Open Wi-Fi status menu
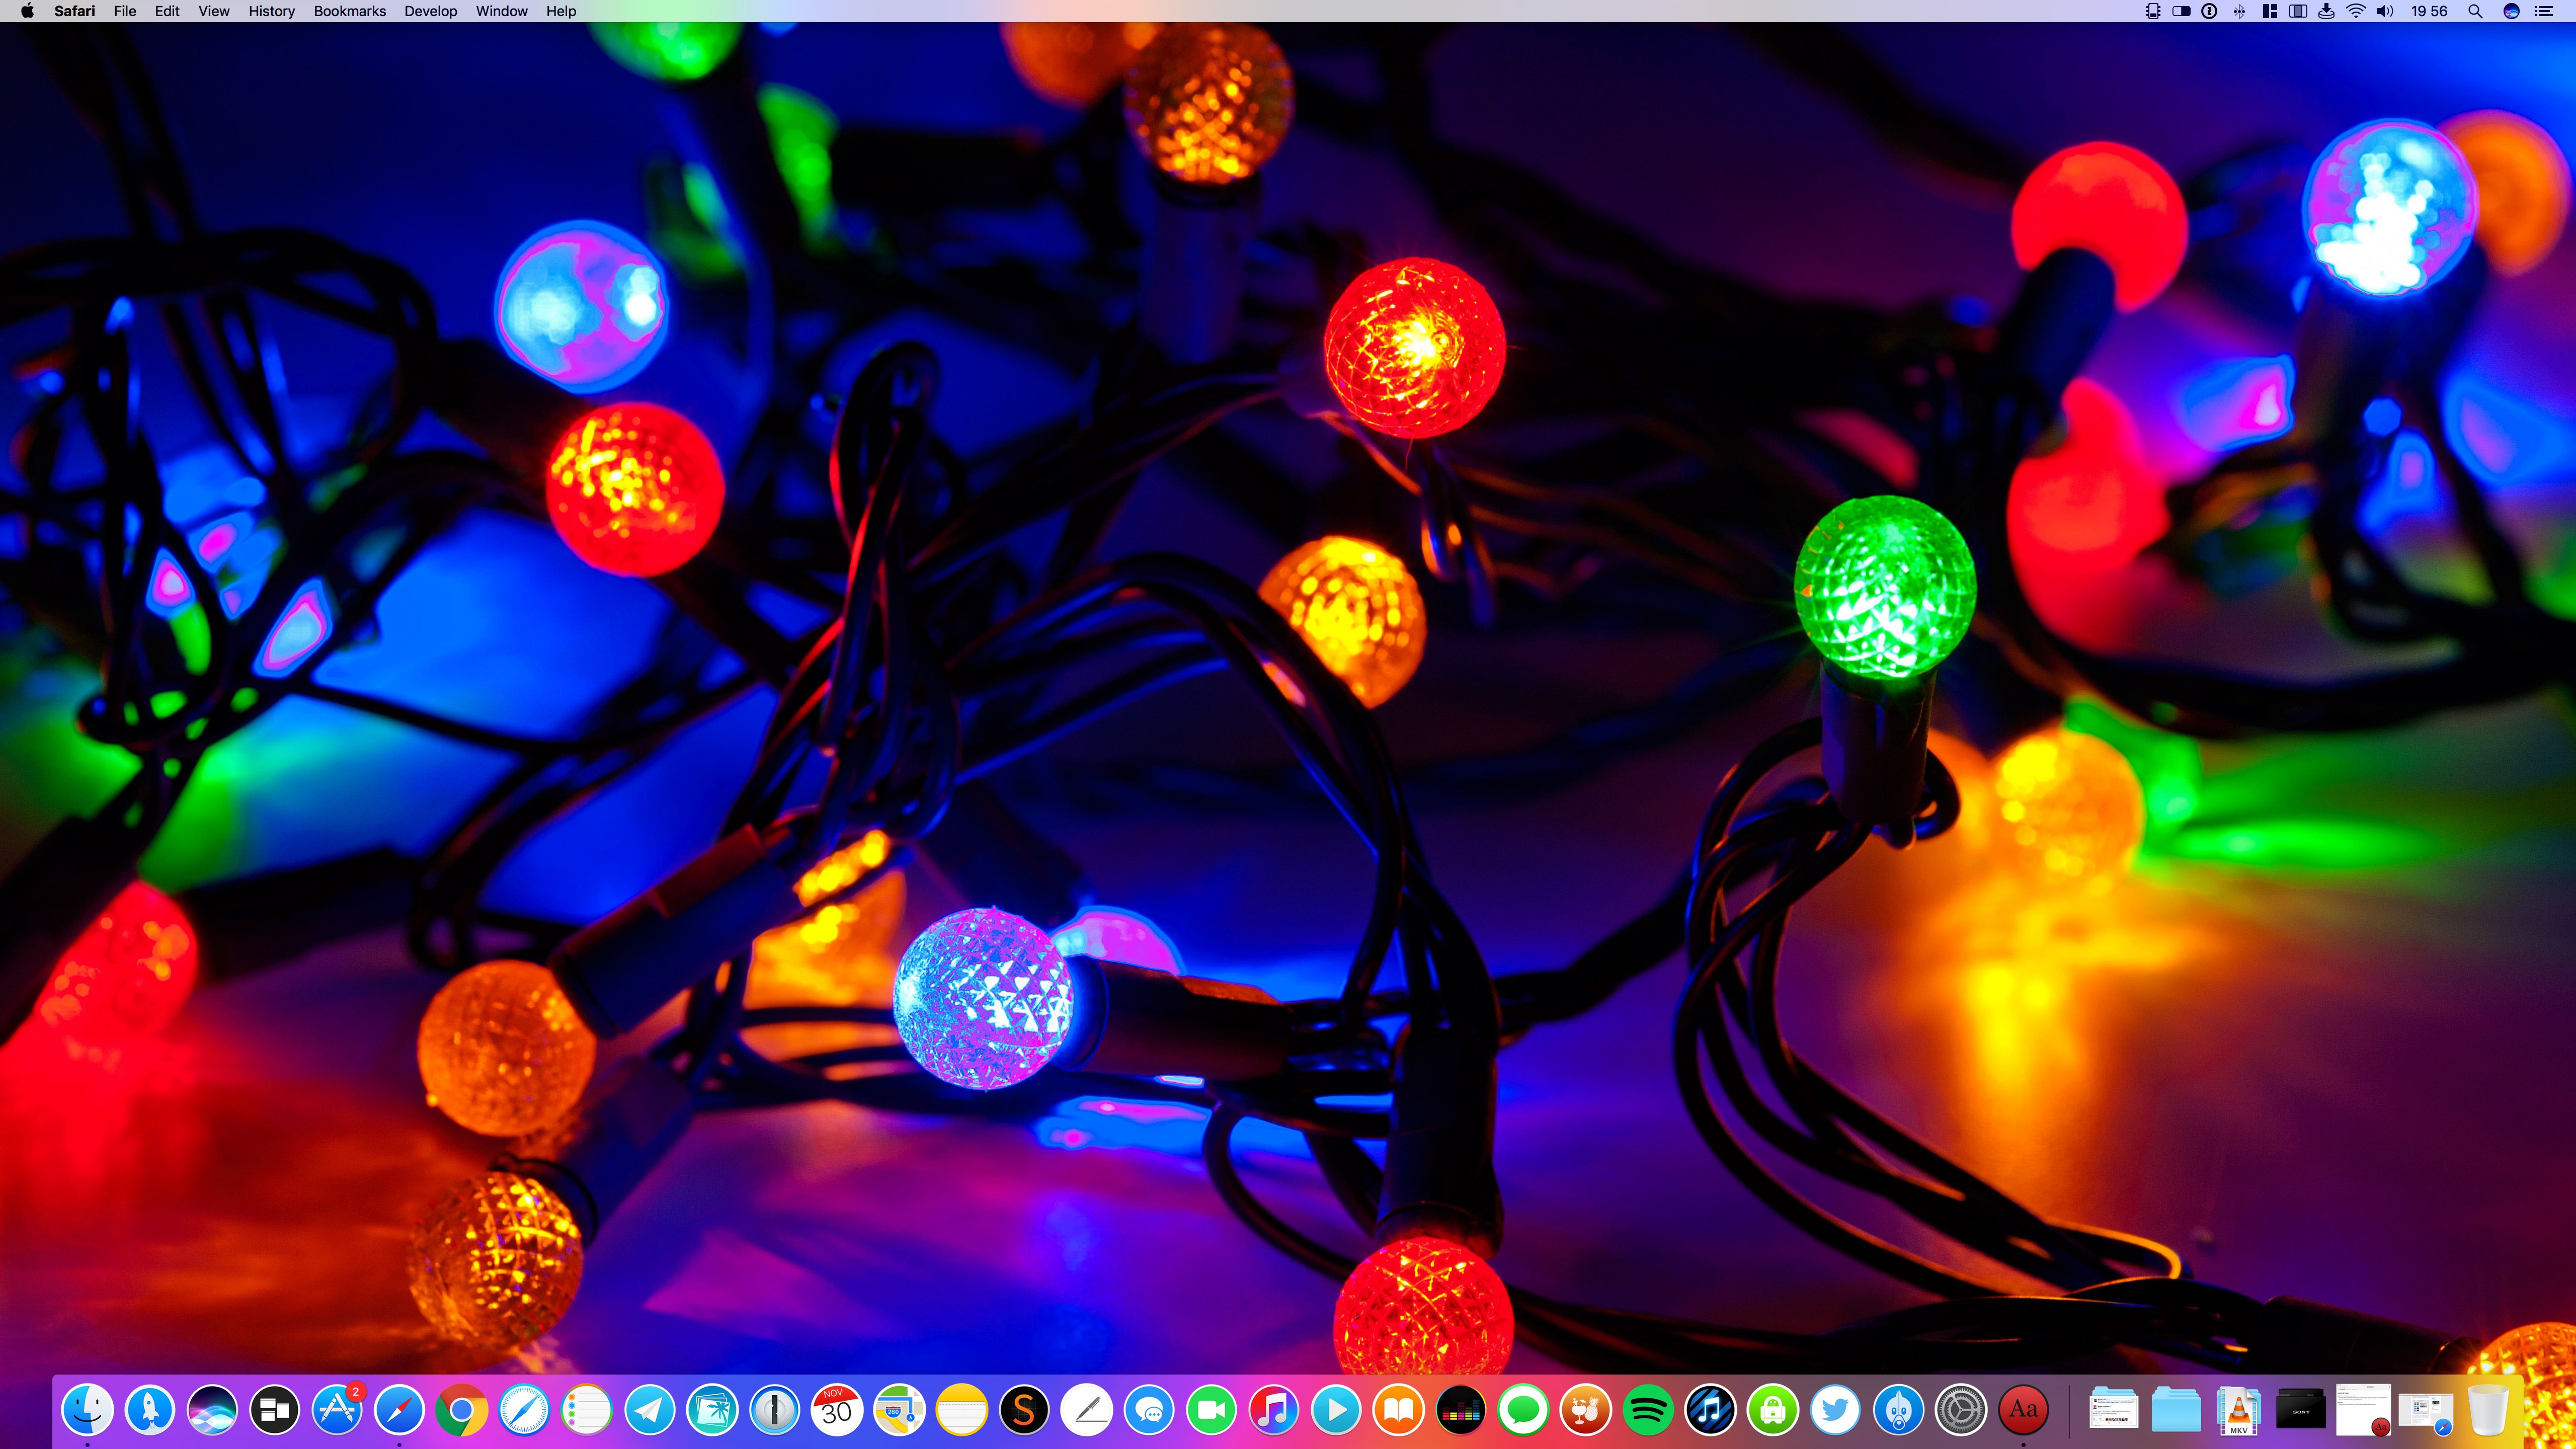 point(2356,11)
